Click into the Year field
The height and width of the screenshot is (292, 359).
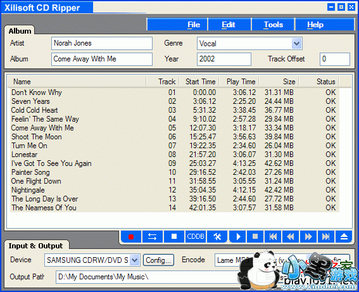[224, 59]
